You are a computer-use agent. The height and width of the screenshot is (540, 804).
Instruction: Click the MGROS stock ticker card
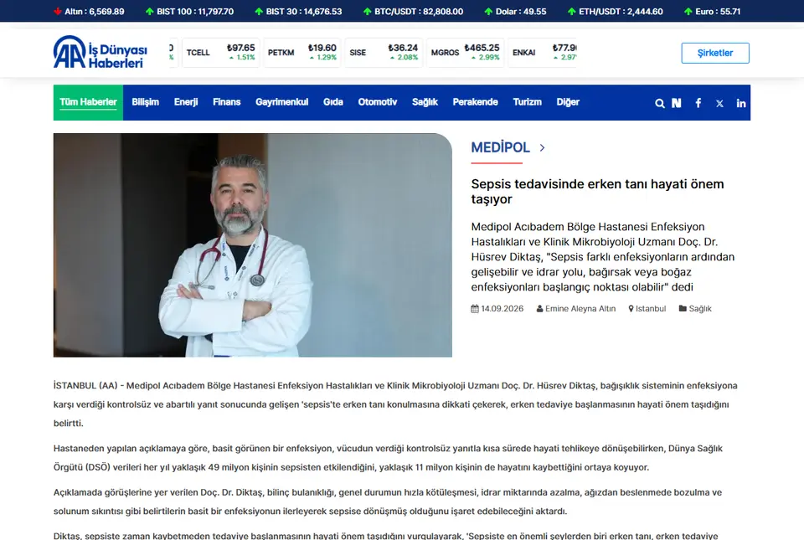coord(465,52)
